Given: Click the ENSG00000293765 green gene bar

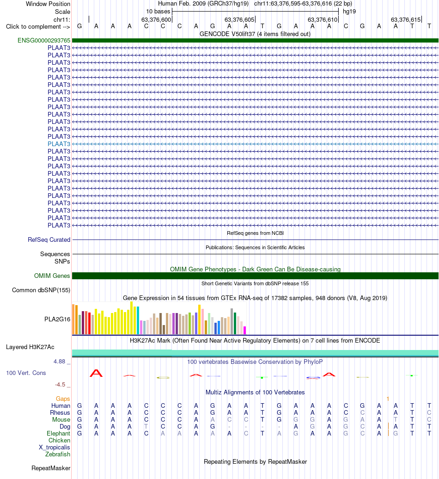Looking at the screenshot, I should pyautogui.click(x=255, y=40).
